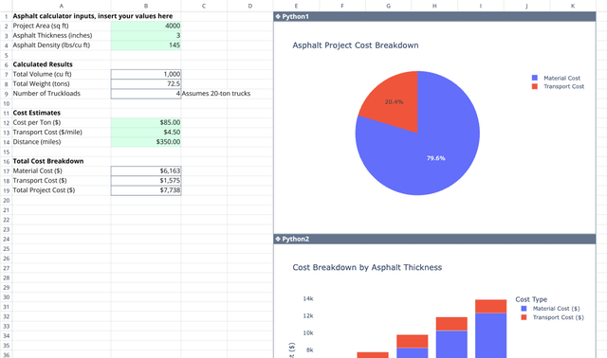Click the 'Cost per Ton ($)' label cell
The height and width of the screenshot is (358, 607).
(62, 122)
